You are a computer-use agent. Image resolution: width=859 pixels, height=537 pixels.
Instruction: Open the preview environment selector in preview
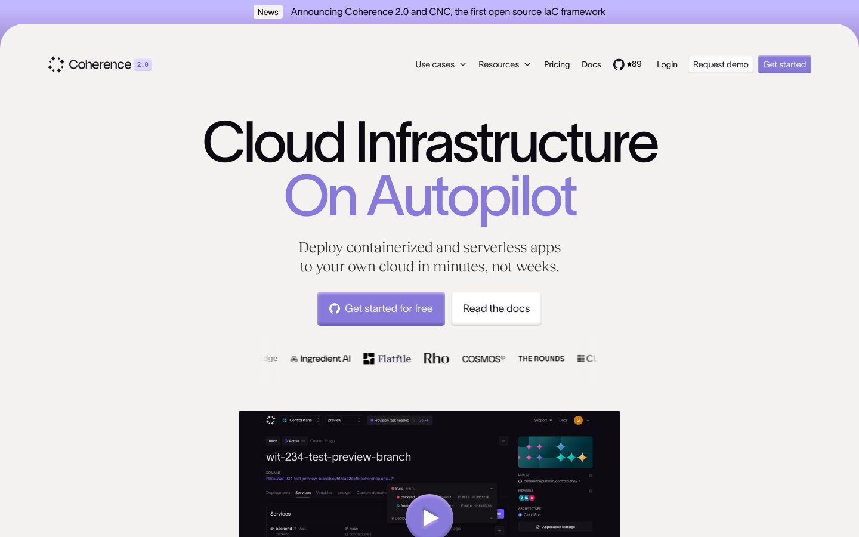click(x=344, y=420)
